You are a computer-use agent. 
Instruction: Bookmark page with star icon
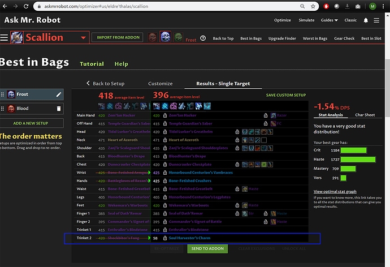(313, 6)
